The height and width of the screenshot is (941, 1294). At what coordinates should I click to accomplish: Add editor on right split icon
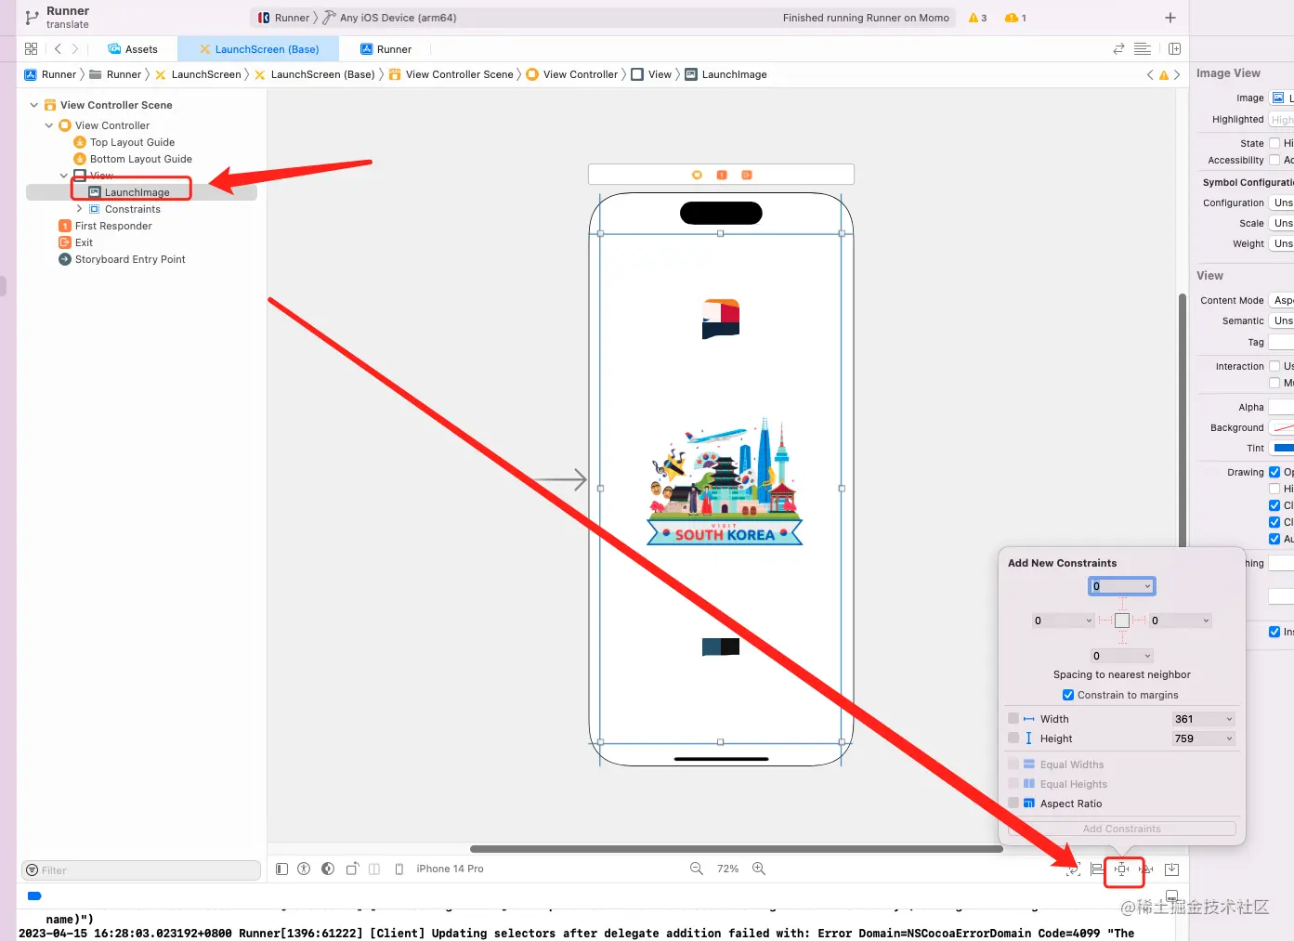pos(1174,49)
